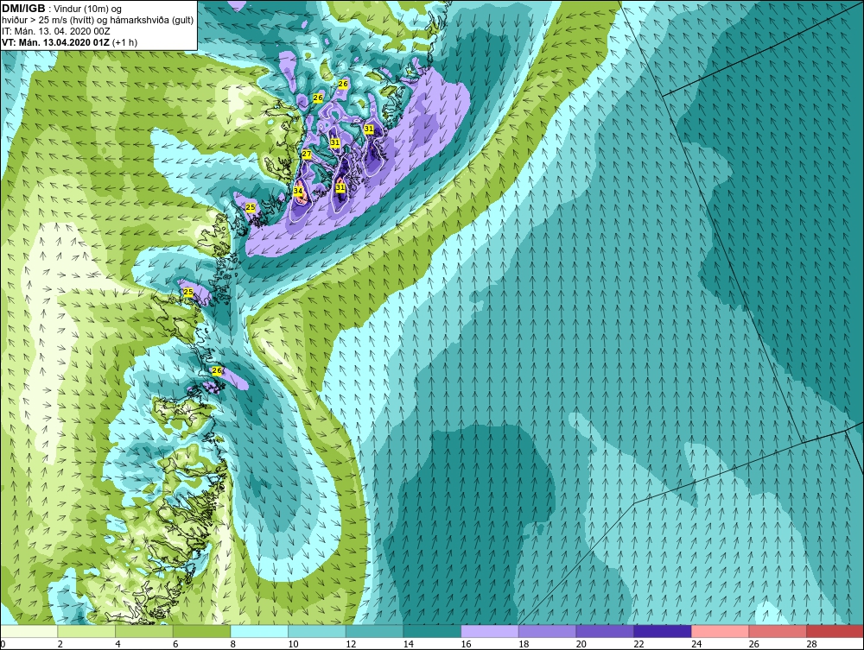This screenshot has height=650, width=864.
Task: Click the 20–22 m/s violet legend swatch
Action: 605,631
